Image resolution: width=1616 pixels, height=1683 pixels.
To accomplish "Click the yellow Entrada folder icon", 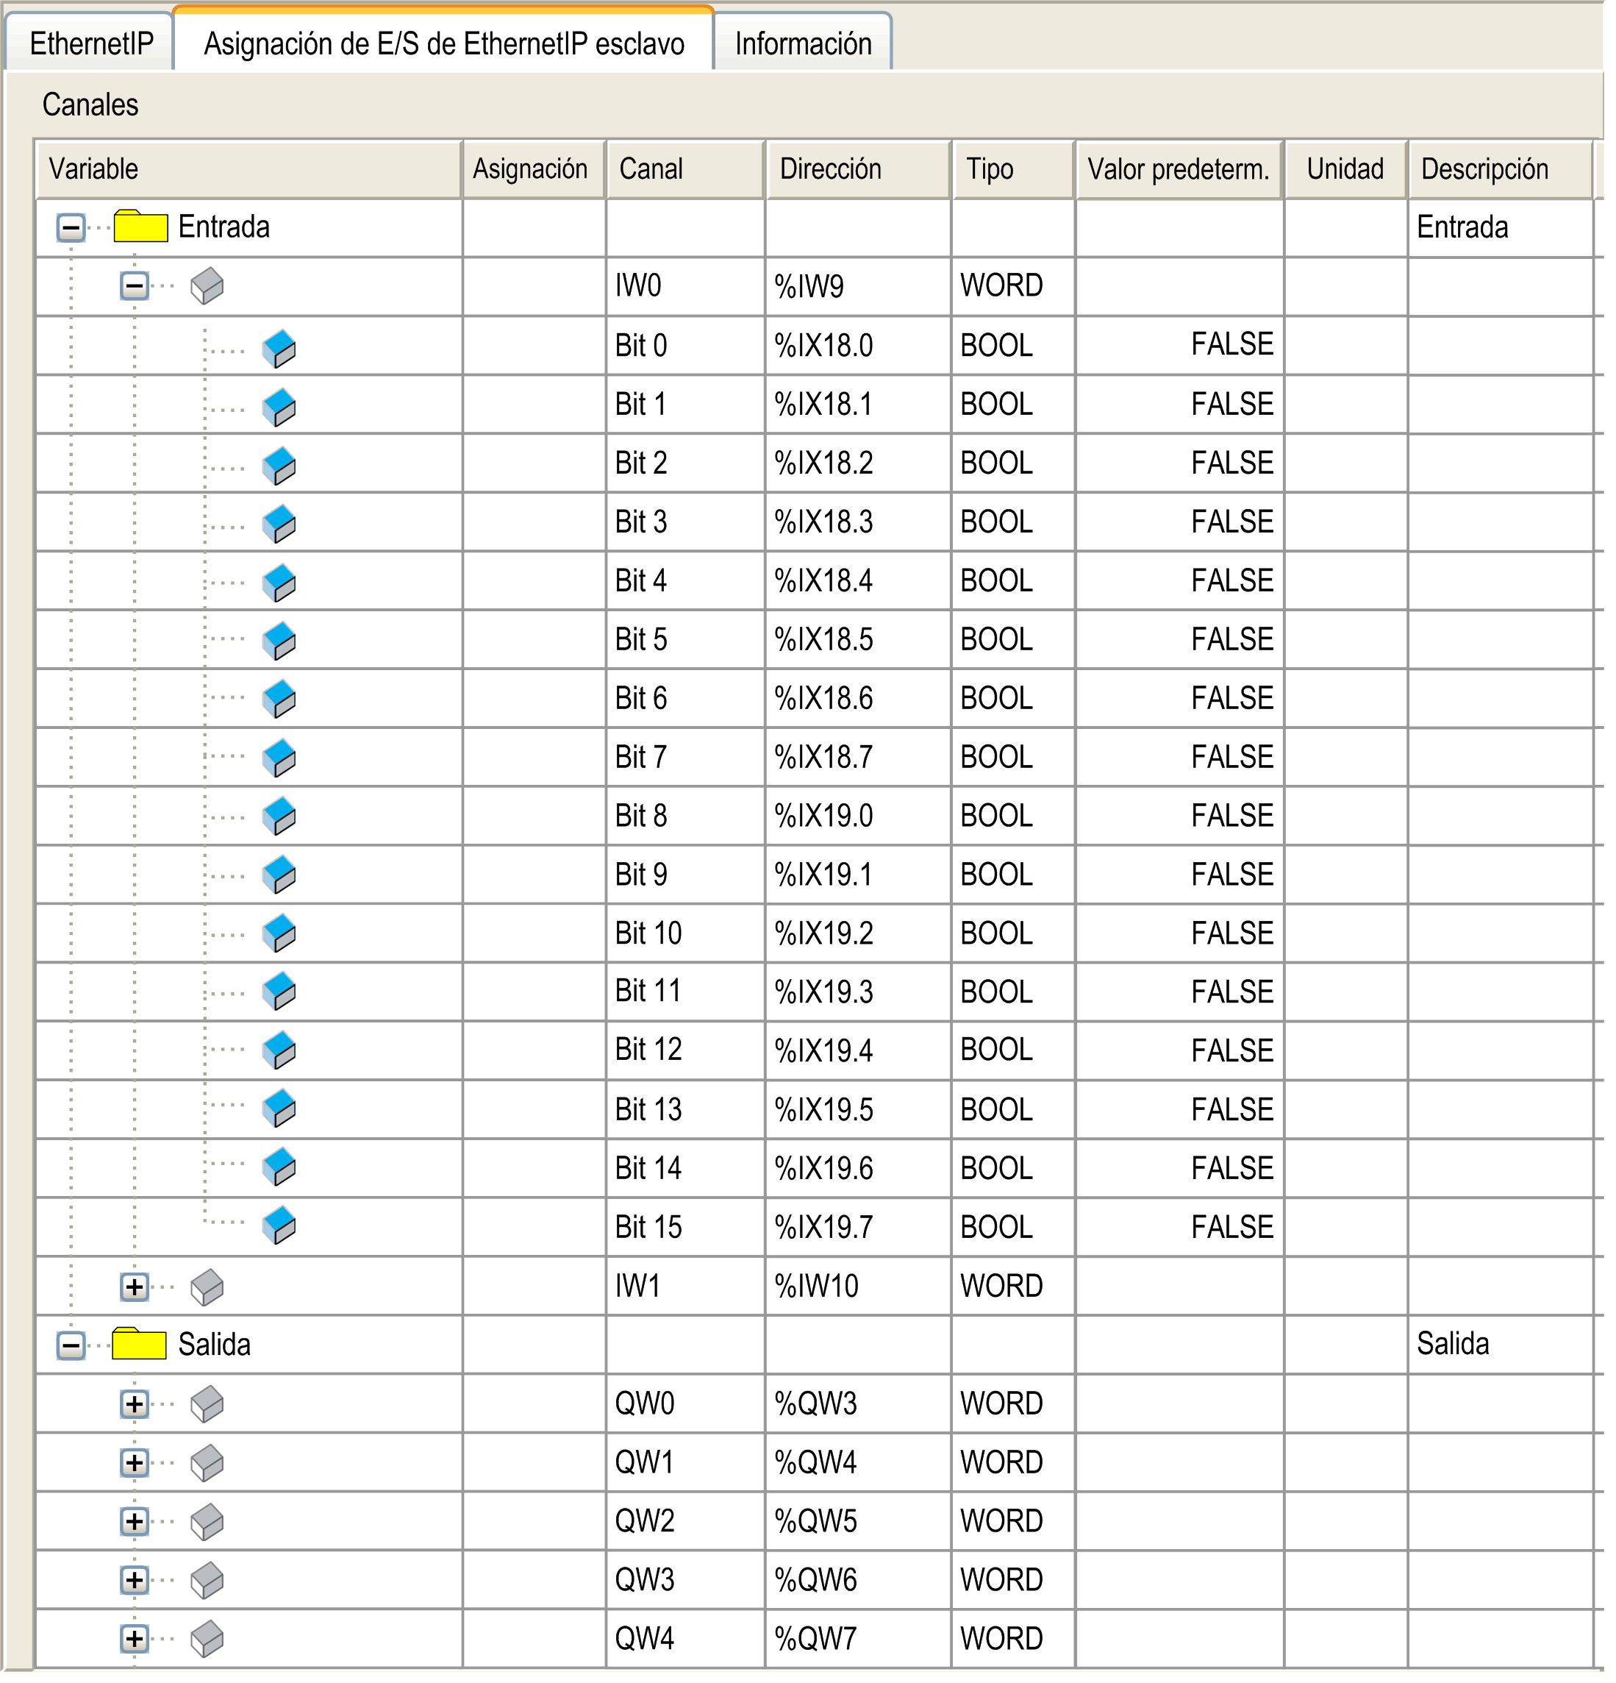I will point(140,227).
